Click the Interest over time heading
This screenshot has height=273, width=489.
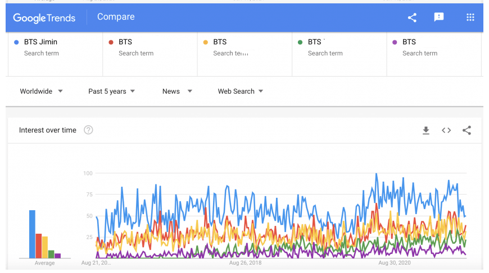point(47,130)
